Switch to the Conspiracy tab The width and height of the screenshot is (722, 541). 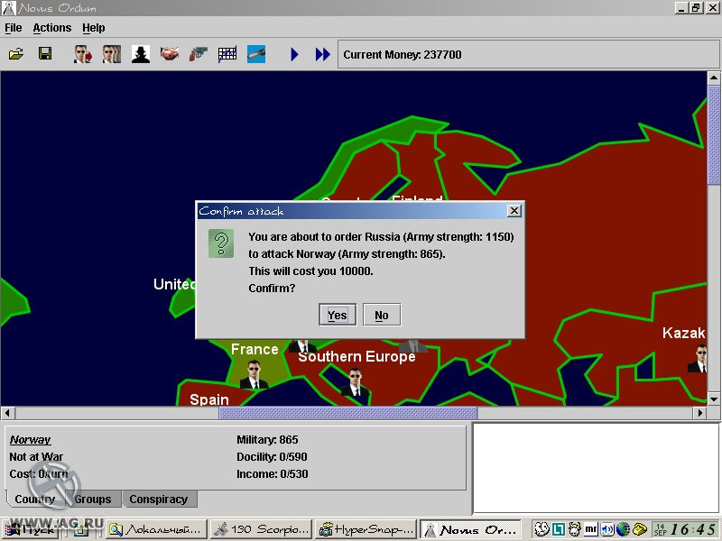coord(159,500)
